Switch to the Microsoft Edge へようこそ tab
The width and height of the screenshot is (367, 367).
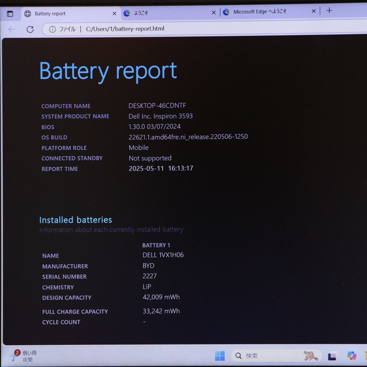pos(269,11)
